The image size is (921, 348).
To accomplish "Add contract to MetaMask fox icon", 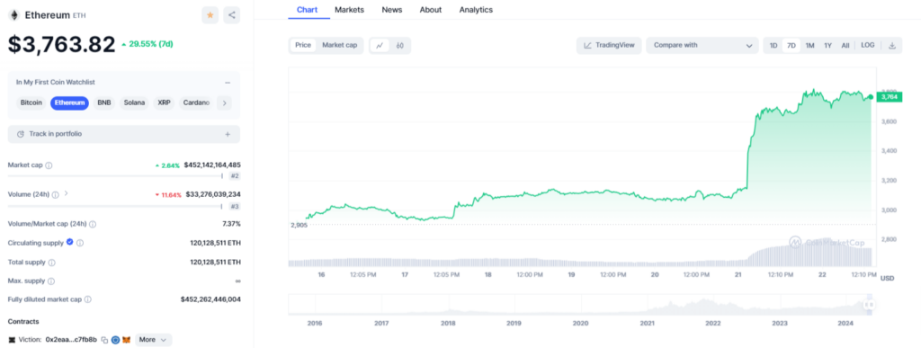I will click(x=126, y=340).
